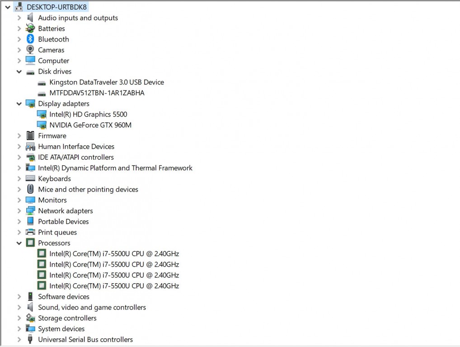
Task: Select NVIDIA GeForce GTX 960M adapter
Action: point(90,125)
